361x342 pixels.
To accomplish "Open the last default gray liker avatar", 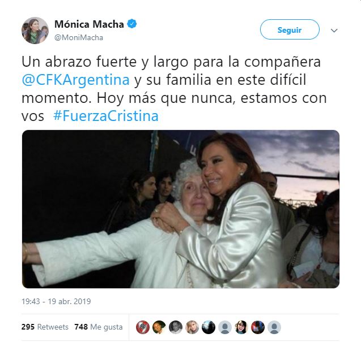I will click(x=274, y=327).
